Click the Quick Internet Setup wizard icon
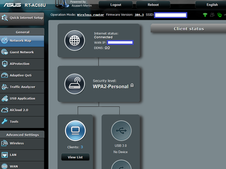The height and width of the screenshot is (169, 226). [5, 18]
